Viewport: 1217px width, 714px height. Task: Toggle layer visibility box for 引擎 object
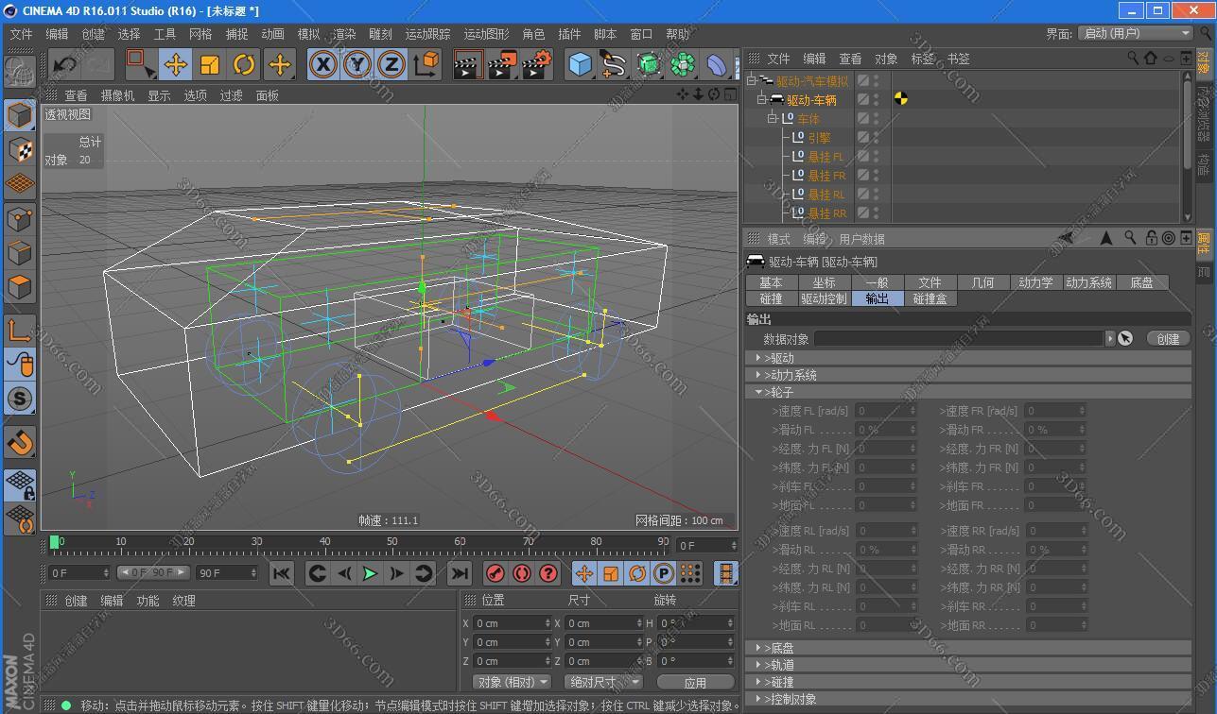[x=863, y=138]
